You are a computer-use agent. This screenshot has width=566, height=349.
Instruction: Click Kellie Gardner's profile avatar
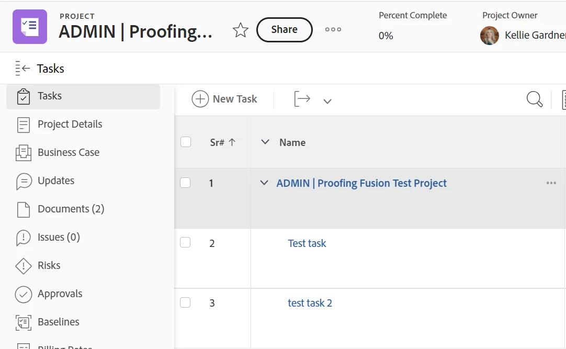click(490, 36)
